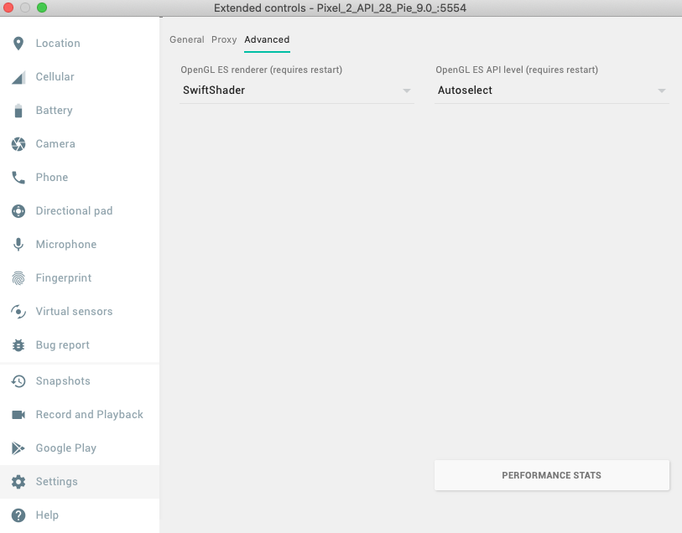Open the Directional pad icon
This screenshot has width=682, height=533.
tap(17, 210)
